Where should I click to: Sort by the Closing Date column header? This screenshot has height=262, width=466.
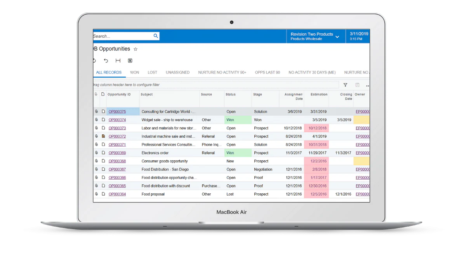point(346,96)
